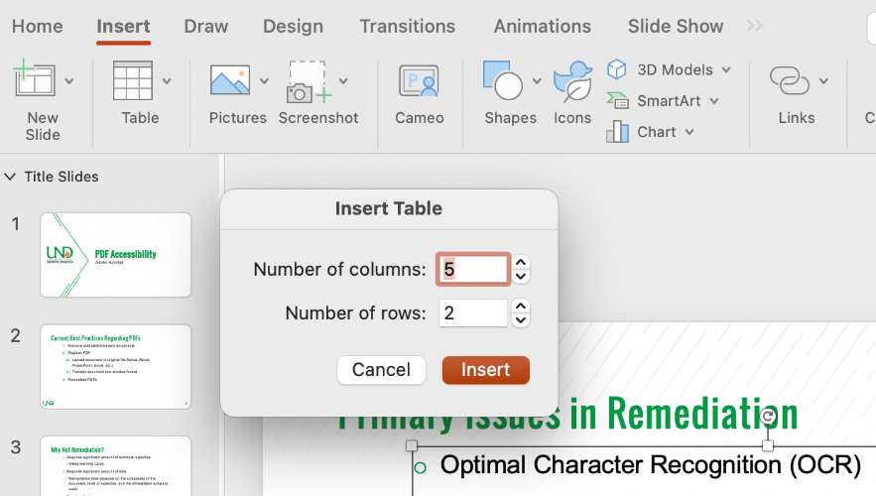Open the SmartArt dropdown arrow
876x496 pixels.
point(714,101)
